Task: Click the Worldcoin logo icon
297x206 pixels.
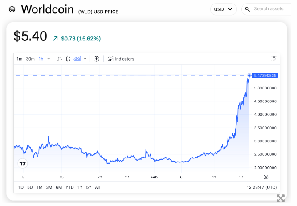Action: pyautogui.click(x=12, y=9)
